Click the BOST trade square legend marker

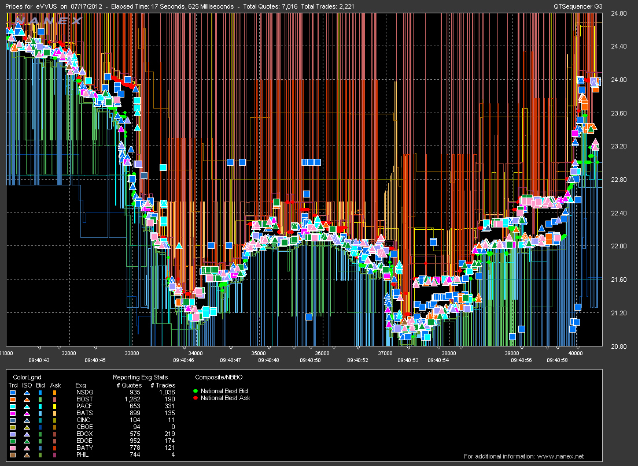point(13,400)
